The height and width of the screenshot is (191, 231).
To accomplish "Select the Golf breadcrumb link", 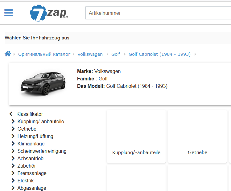I will tap(116, 54).
